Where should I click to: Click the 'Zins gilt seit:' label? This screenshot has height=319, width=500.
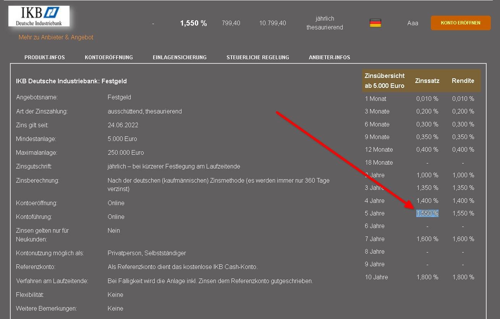[x=32, y=125]
